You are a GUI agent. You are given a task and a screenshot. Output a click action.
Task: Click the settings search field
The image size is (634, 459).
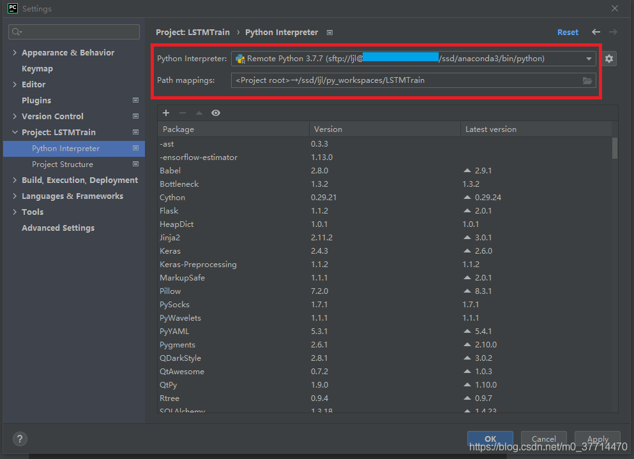(74, 31)
